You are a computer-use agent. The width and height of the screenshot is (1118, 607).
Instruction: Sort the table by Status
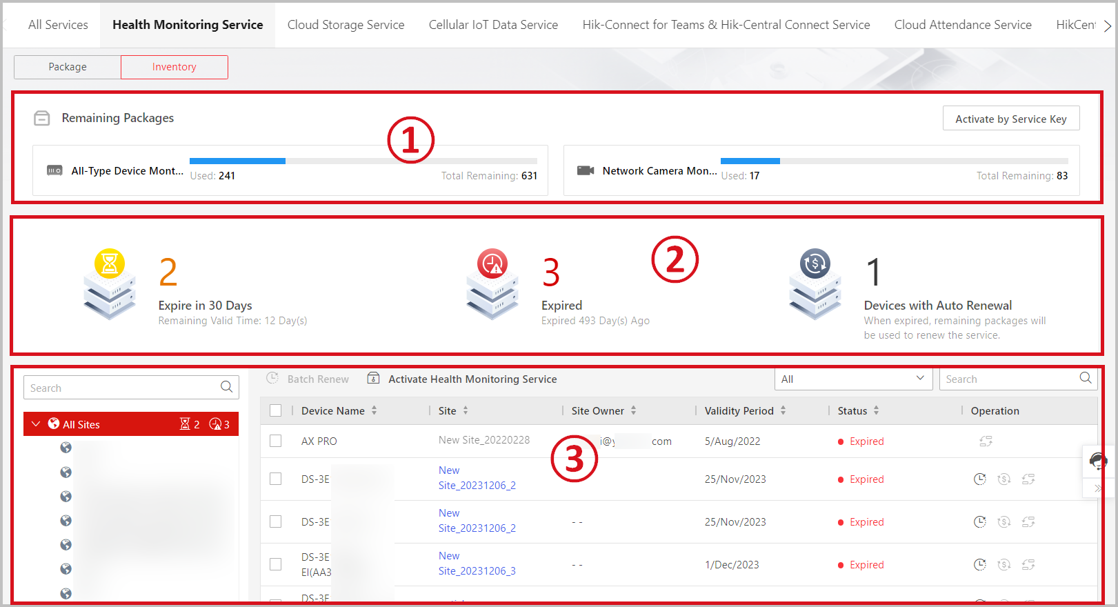pyautogui.click(x=876, y=410)
